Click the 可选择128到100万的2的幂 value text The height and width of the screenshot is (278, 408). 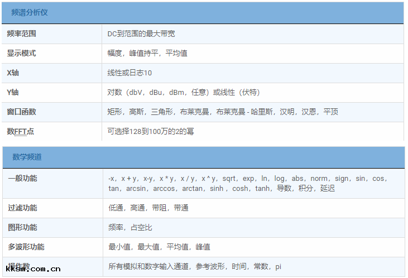coord(151,131)
